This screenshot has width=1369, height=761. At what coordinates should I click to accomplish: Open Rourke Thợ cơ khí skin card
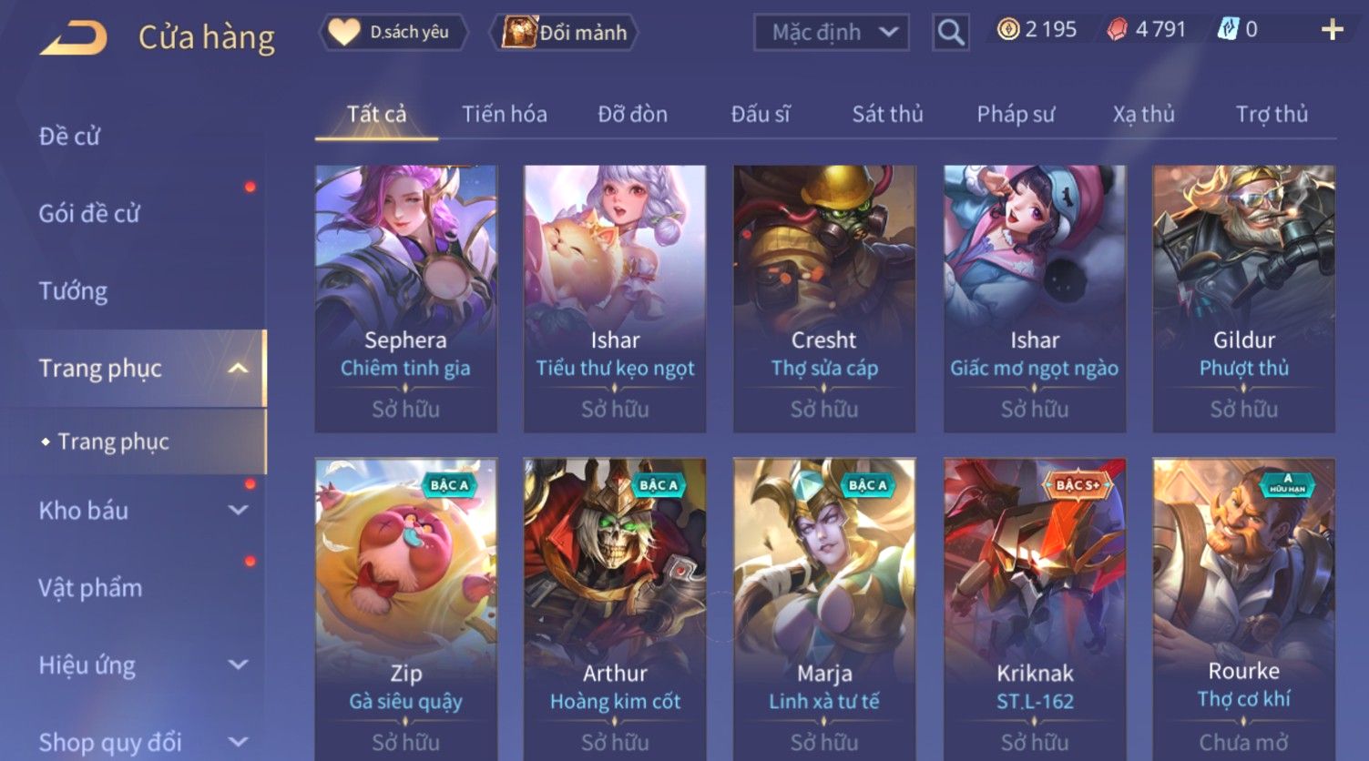click(1244, 609)
